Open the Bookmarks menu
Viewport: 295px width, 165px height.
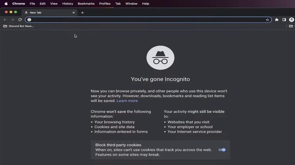point(86,4)
